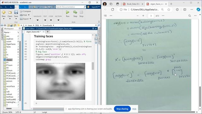Click the folder forward arrow in MATLAB

click(5, 25)
